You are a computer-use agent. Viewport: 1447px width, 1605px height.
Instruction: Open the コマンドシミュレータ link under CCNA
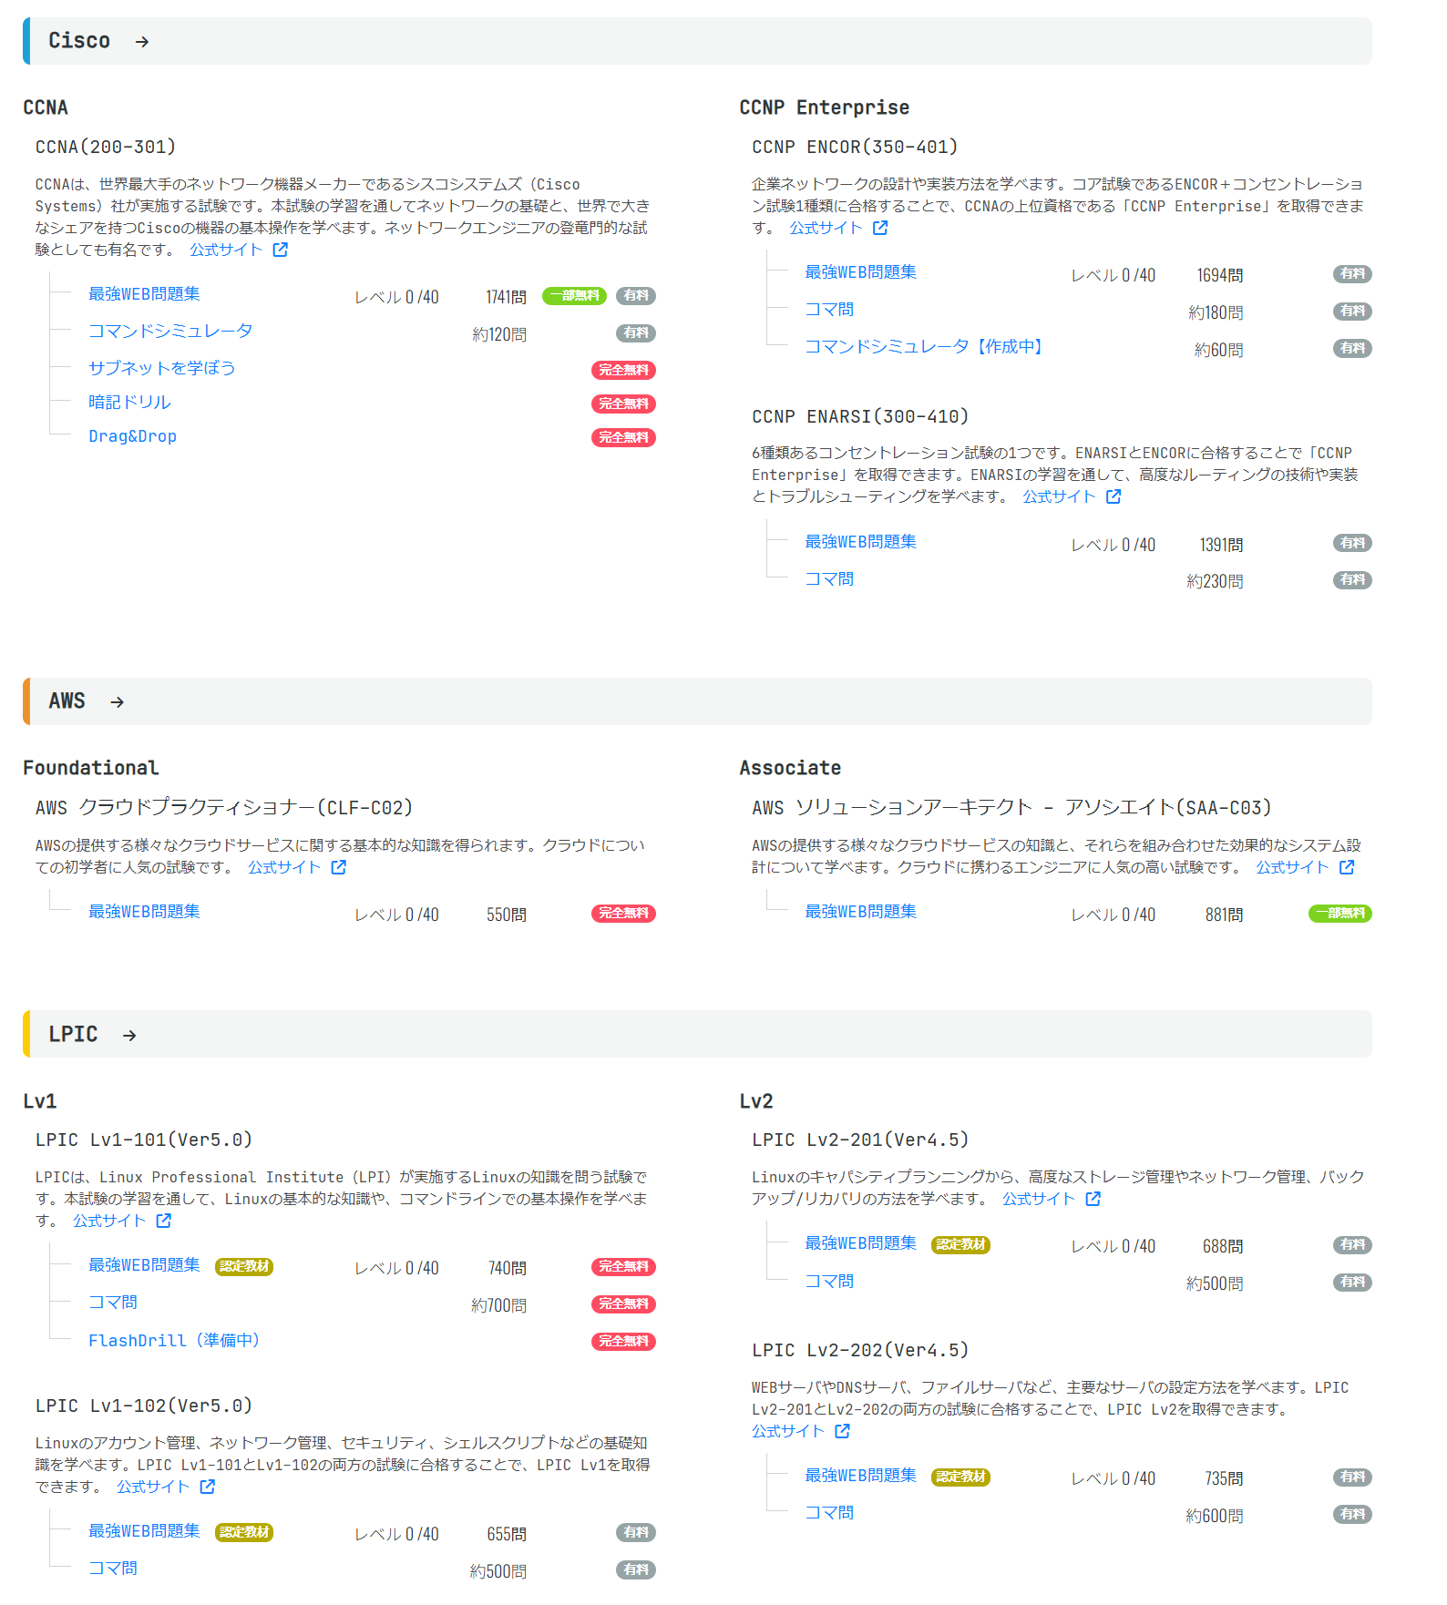point(170,332)
